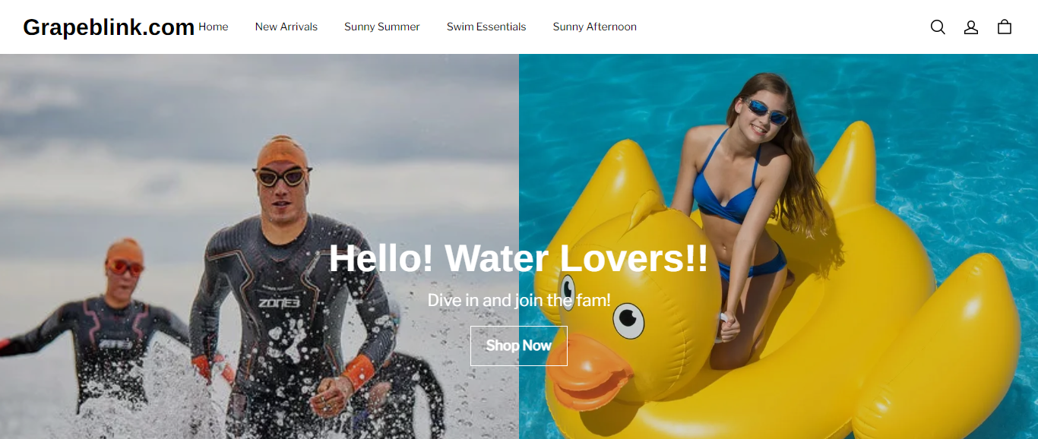
Task: Click the yellow duck float's eye
Action: point(628,321)
